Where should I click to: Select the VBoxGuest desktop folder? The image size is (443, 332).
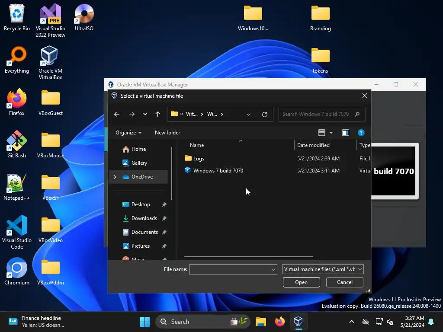(51, 102)
